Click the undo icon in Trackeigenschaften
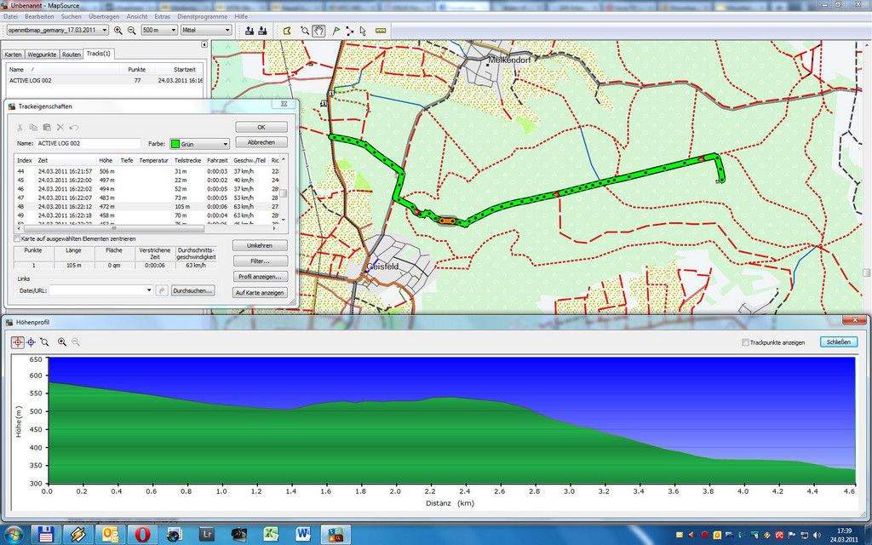Screen dimensions: 872x545 73,128
